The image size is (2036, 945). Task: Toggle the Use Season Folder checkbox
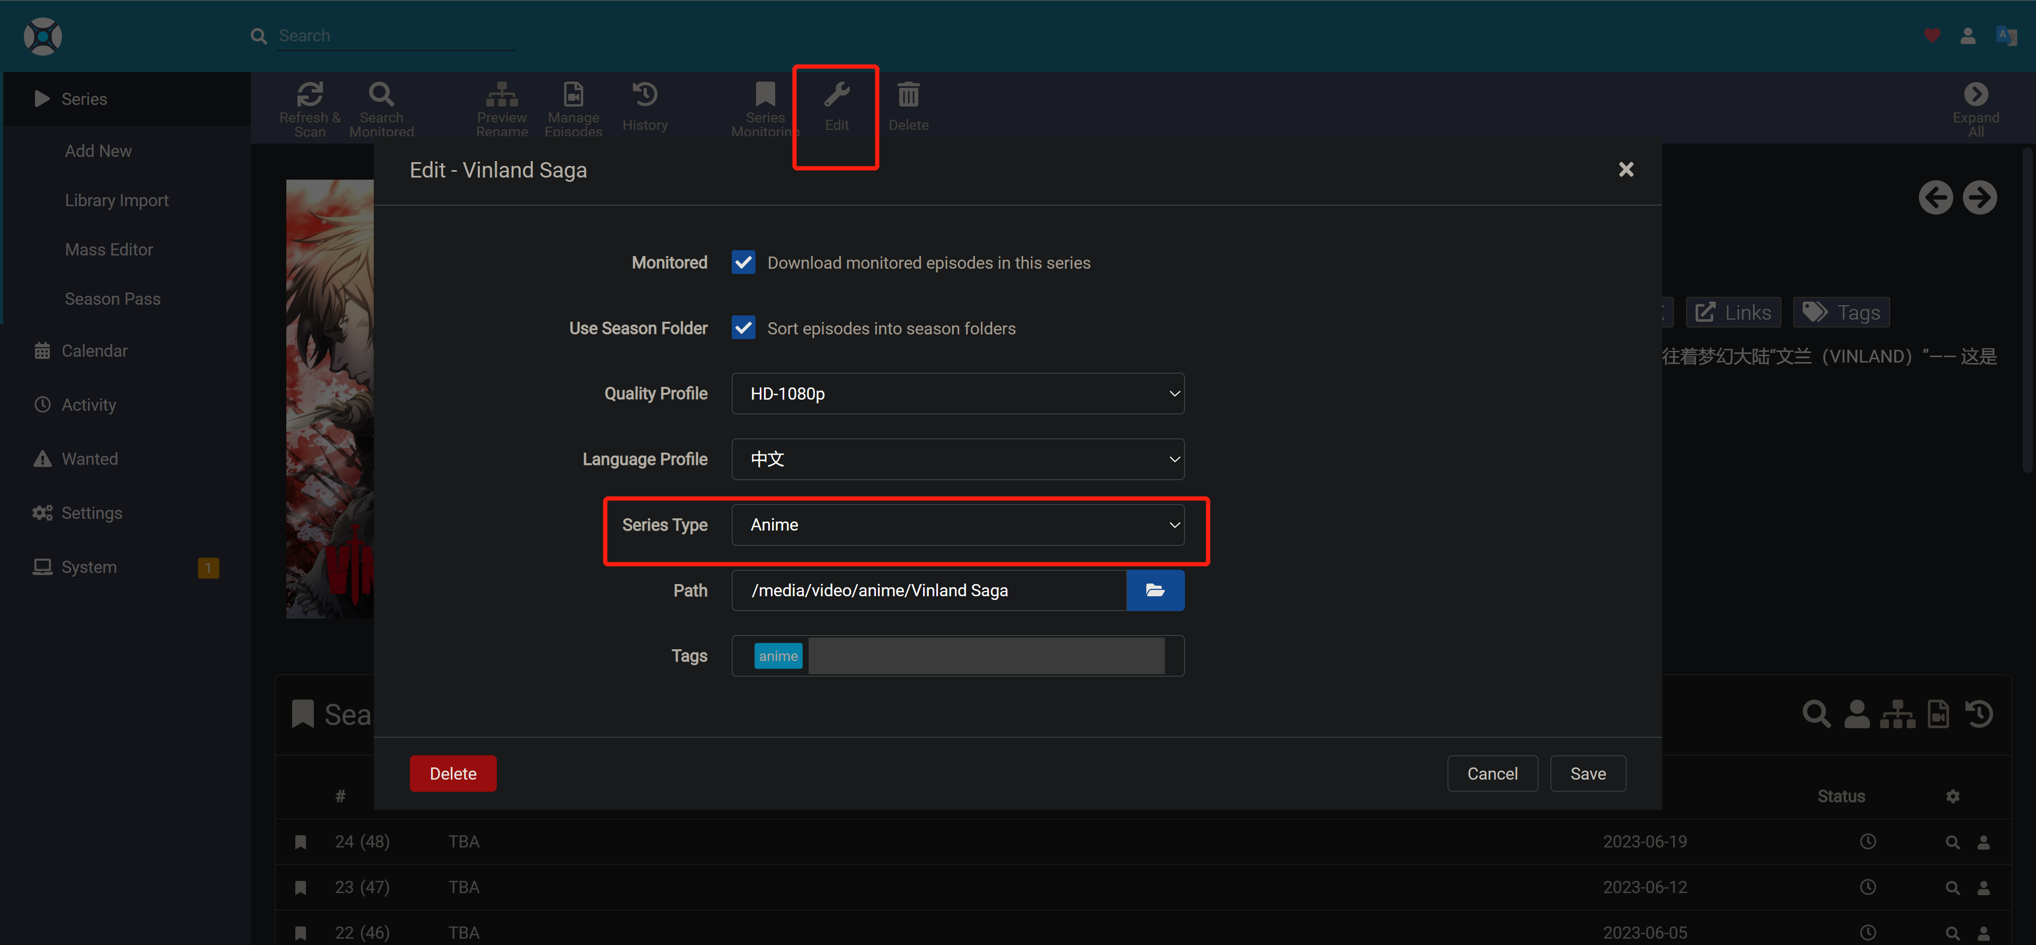(743, 328)
